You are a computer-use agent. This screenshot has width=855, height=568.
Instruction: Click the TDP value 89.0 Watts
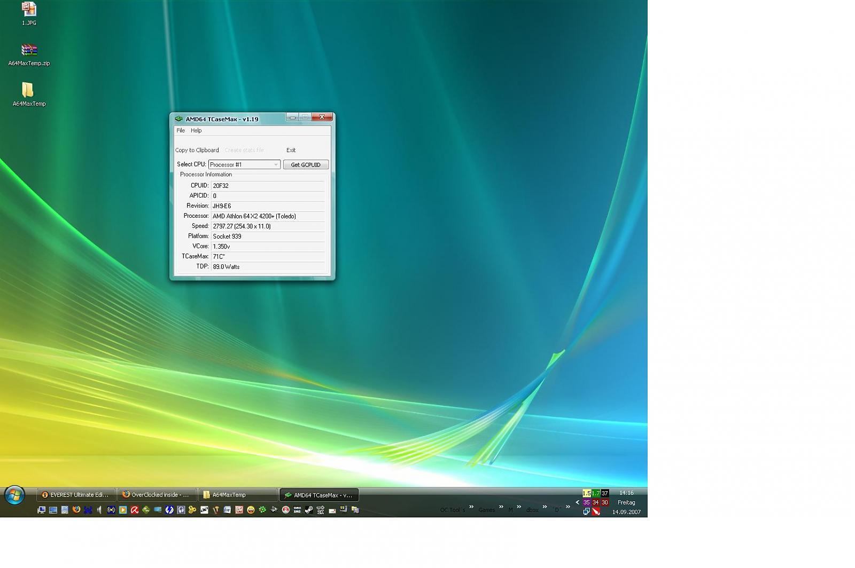click(268, 266)
